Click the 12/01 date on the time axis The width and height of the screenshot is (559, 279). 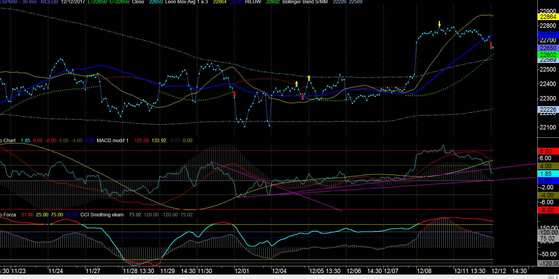coord(242,271)
